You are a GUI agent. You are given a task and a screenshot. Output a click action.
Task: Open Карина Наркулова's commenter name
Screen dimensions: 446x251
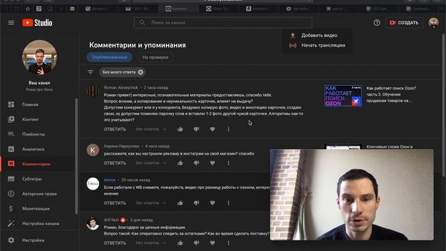(x=121, y=146)
